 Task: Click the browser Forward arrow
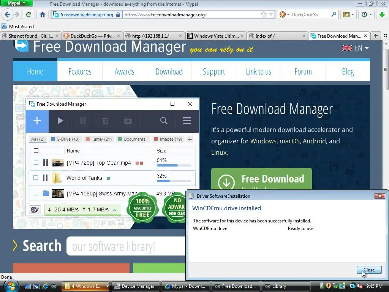17,15
